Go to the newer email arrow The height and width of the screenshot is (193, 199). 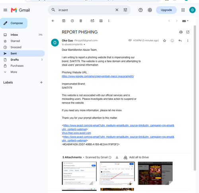pos(169,21)
